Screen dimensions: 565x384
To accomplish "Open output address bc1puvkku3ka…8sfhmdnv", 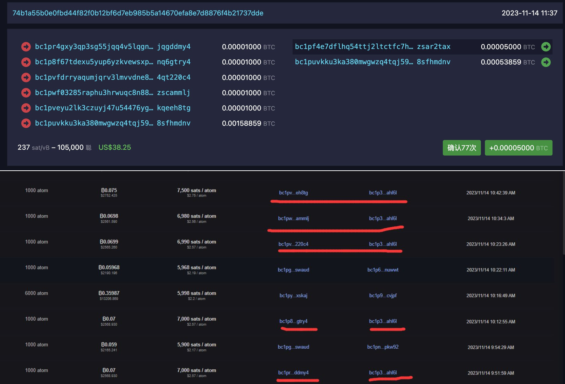I will pos(372,62).
